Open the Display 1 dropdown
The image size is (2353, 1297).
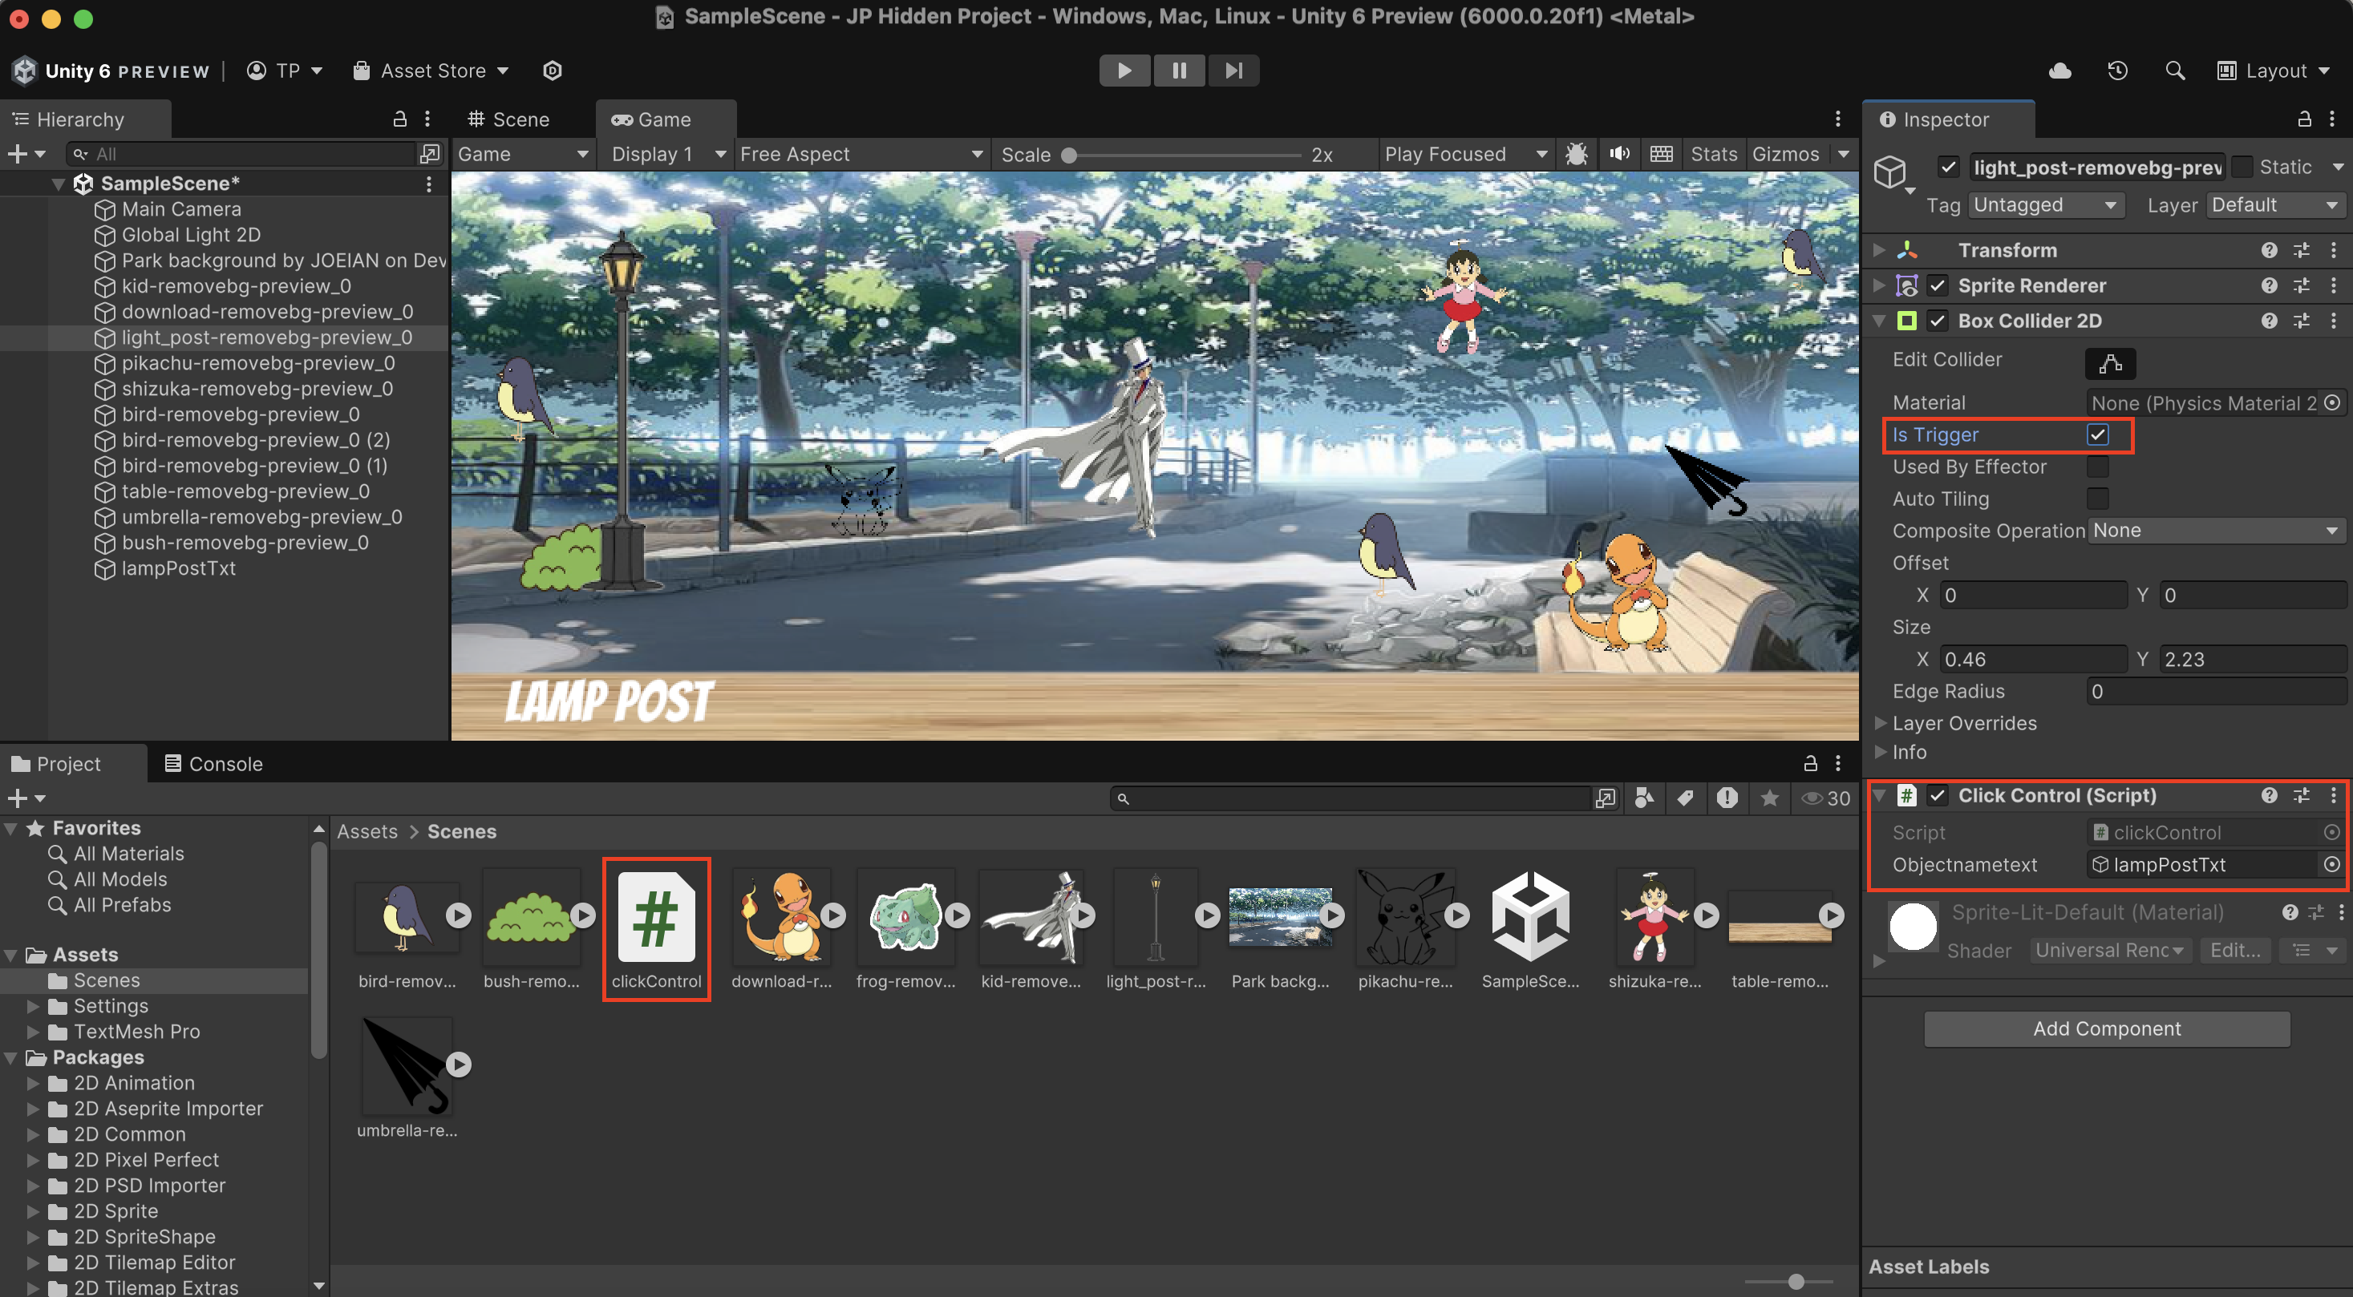[668, 154]
